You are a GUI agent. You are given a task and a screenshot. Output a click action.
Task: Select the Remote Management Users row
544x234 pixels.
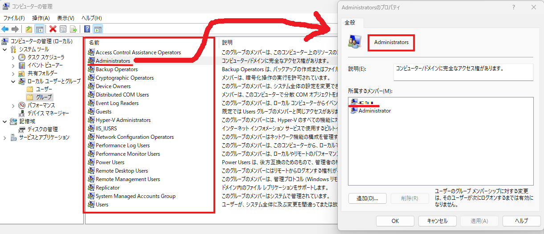click(128, 179)
